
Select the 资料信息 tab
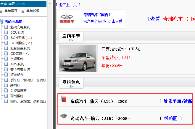[71, 83]
